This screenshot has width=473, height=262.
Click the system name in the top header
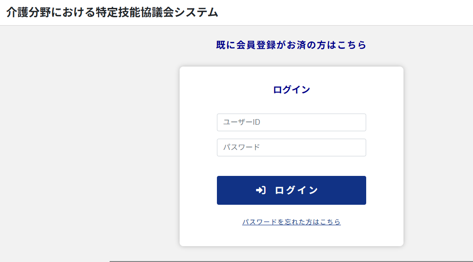point(112,13)
